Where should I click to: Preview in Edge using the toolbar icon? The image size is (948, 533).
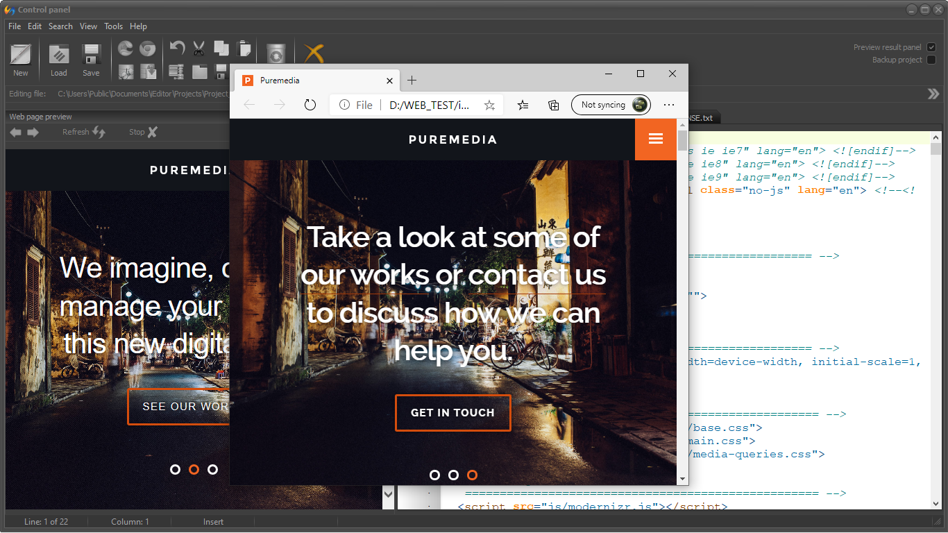[x=126, y=49]
